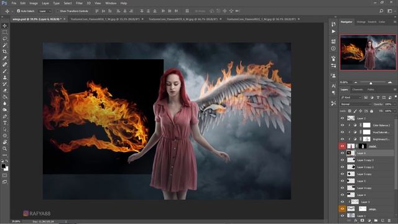Click the foreground color swatch

[3, 166]
